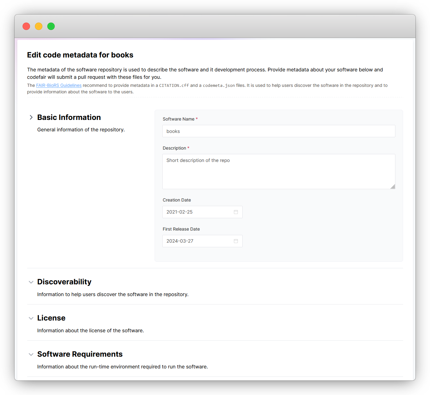This screenshot has height=395, width=430.
Task: Expand the License section chevron
Action: 31,318
